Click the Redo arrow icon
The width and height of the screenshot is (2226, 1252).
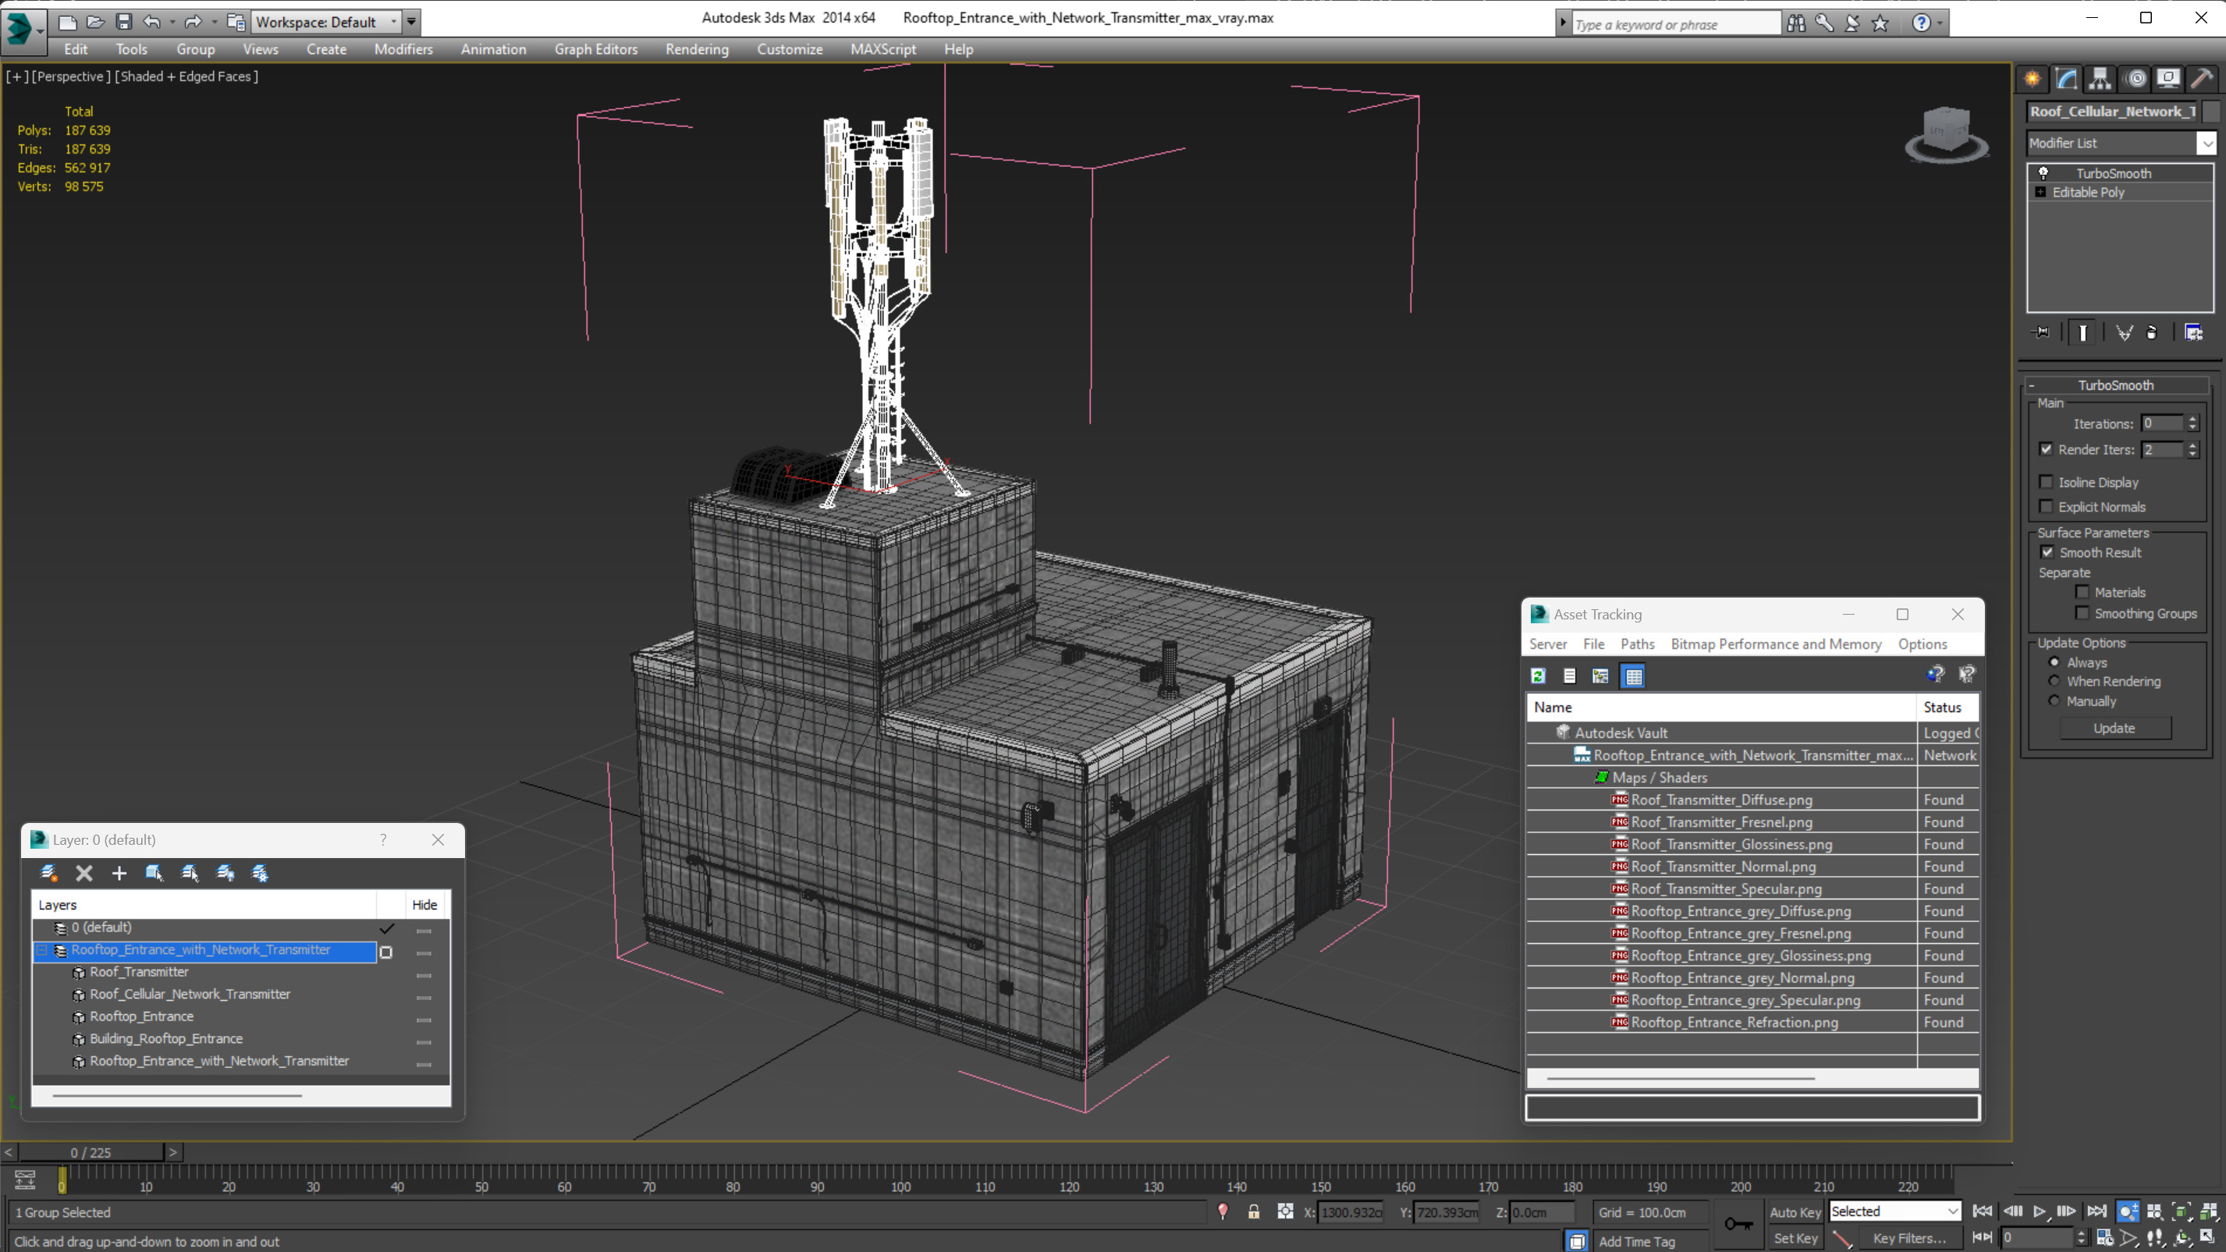(193, 22)
